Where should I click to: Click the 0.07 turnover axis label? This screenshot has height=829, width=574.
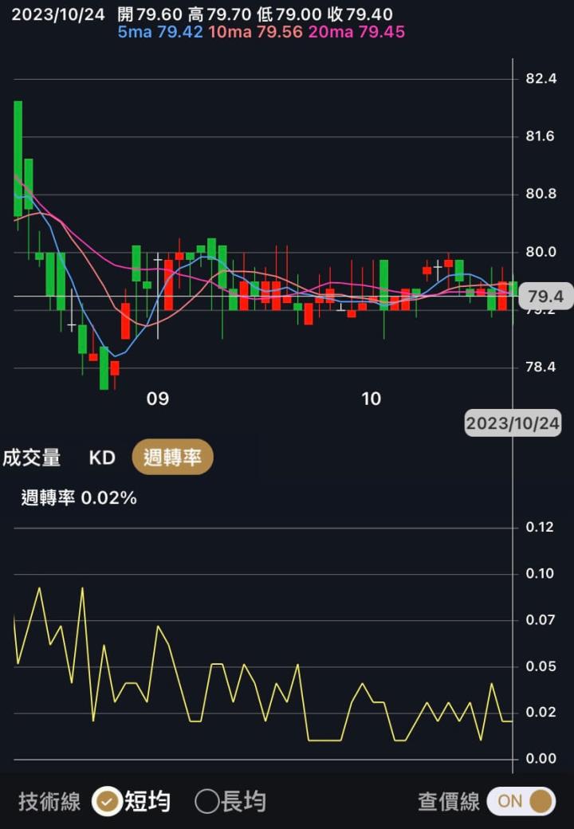click(x=540, y=619)
